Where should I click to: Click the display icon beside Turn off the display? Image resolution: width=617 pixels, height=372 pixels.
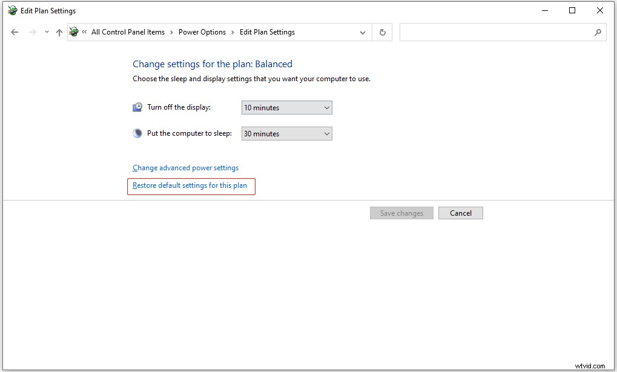coord(137,107)
